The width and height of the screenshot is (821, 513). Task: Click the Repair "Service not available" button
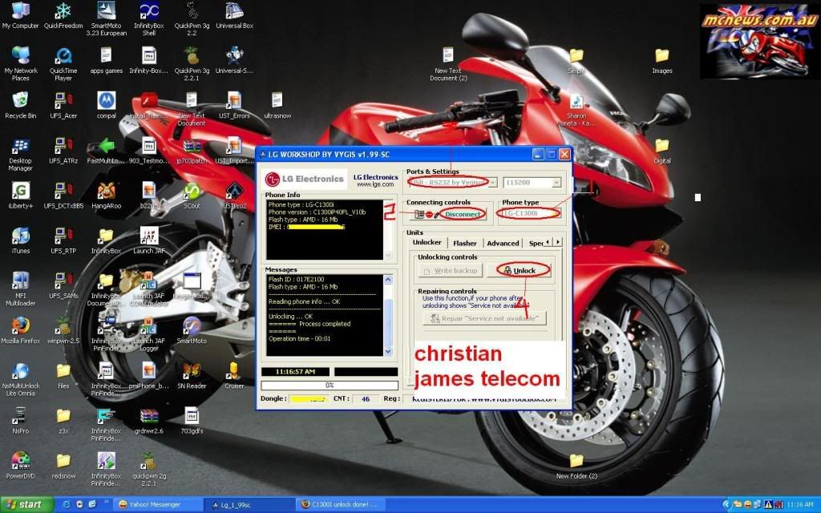484,318
